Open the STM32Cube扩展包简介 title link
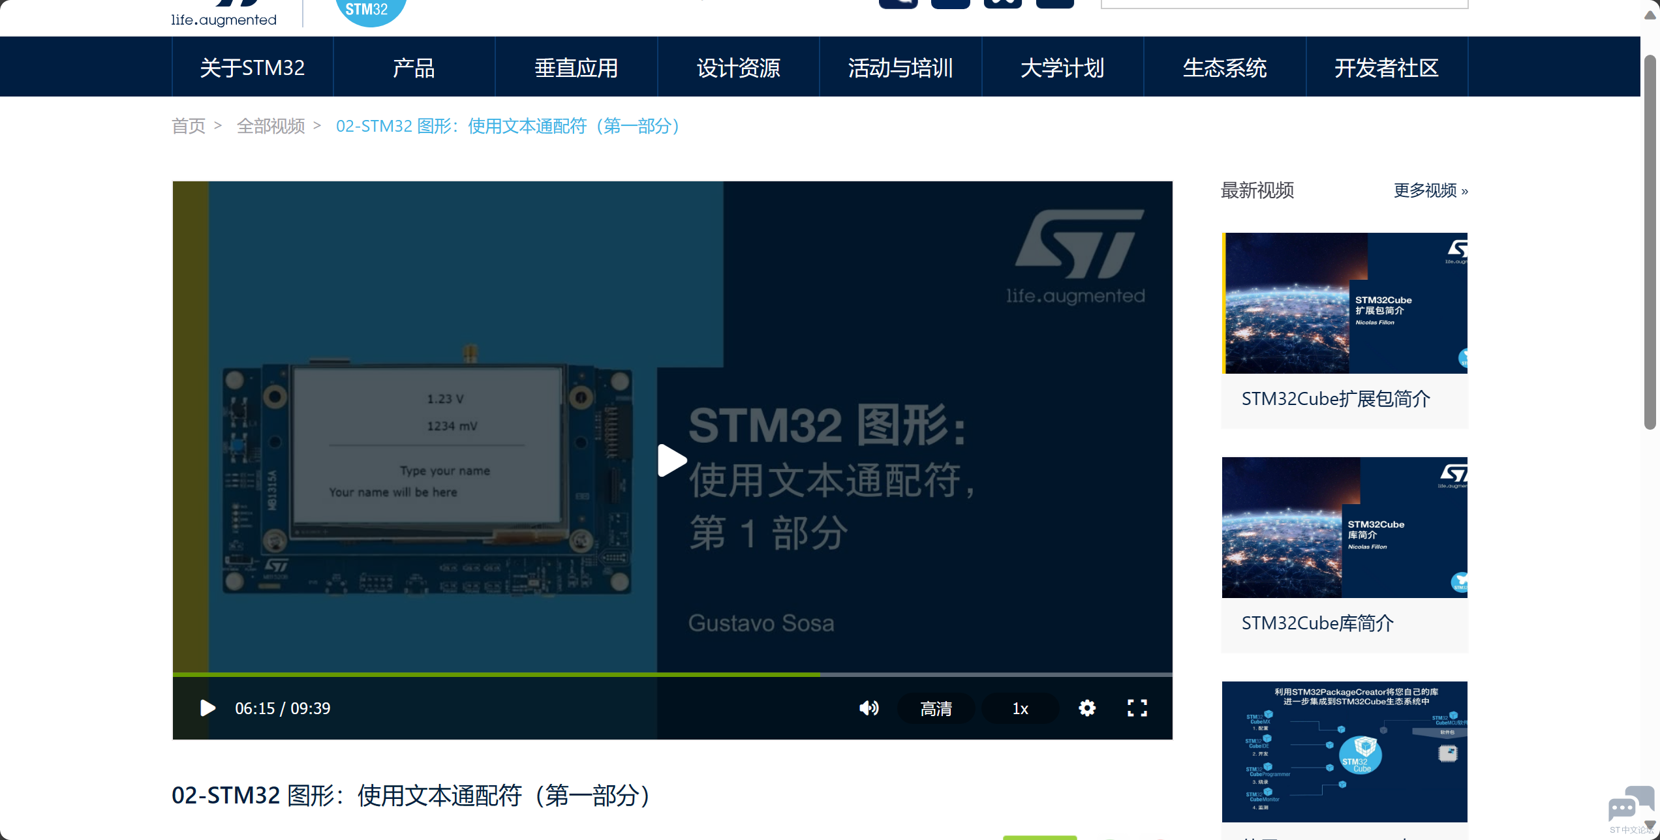1660x840 pixels. (1336, 398)
